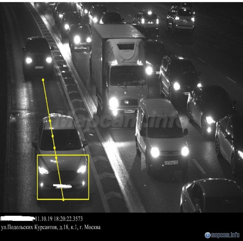Click the partly visible car in the bottom-right corner
The width and height of the screenshot is (243, 241).
click(211, 196)
